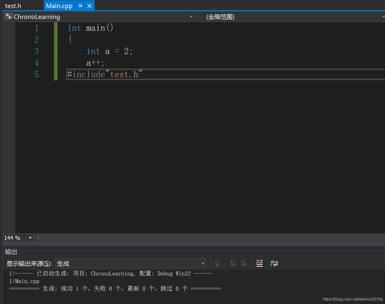Click the "1>Main.cpp" output line
385x304 pixels.
click(24, 281)
